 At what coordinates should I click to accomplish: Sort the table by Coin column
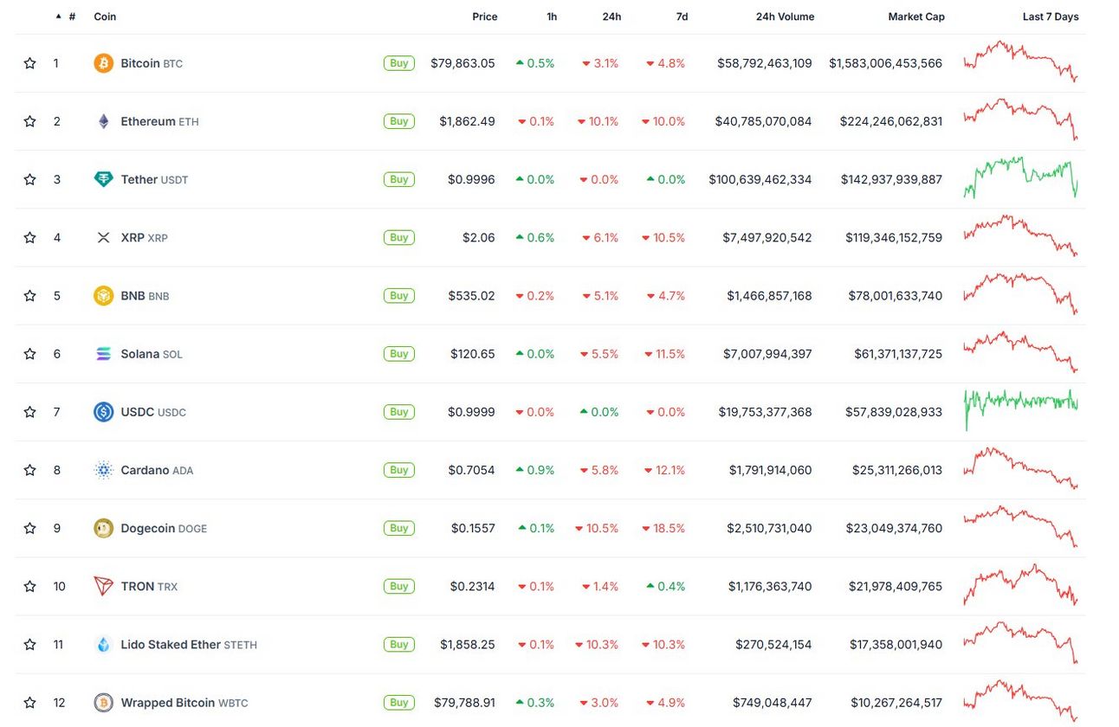105,16
